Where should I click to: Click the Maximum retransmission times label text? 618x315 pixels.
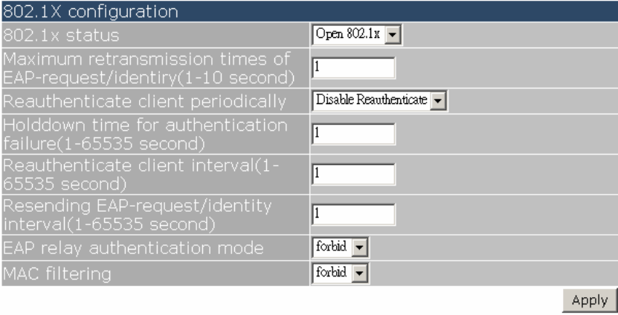147,67
